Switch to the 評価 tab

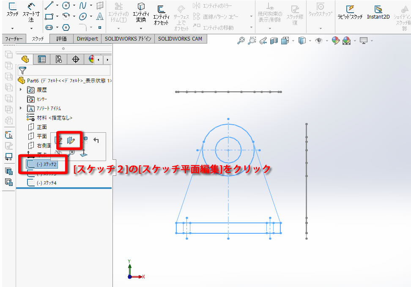pos(61,39)
